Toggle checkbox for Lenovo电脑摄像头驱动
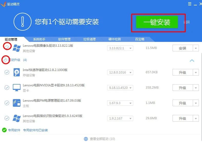This screenshot has height=142, width=202. click(x=7, y=48)
